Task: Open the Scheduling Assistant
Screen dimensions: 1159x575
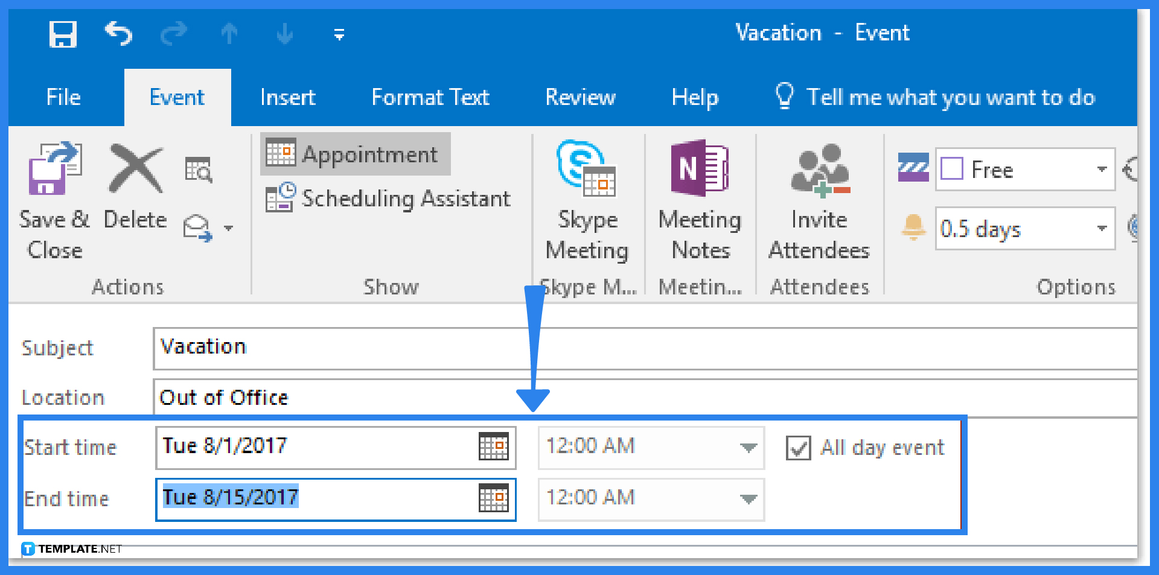Action: (x=388, y=198)
